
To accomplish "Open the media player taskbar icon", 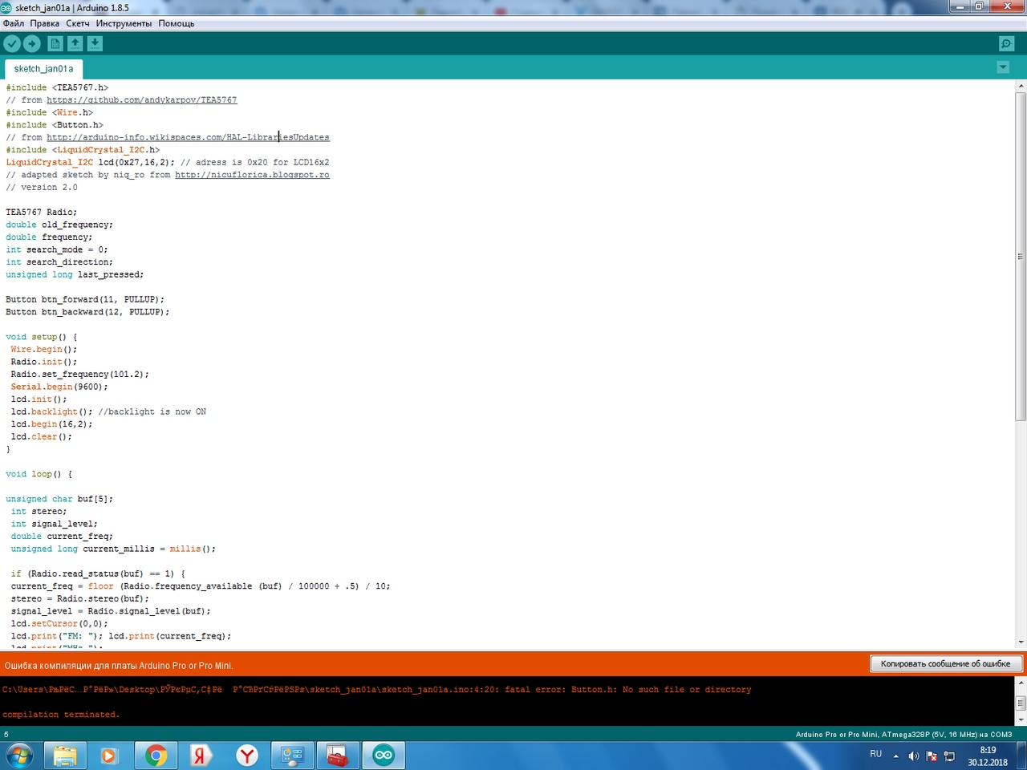I will point(108,756).
